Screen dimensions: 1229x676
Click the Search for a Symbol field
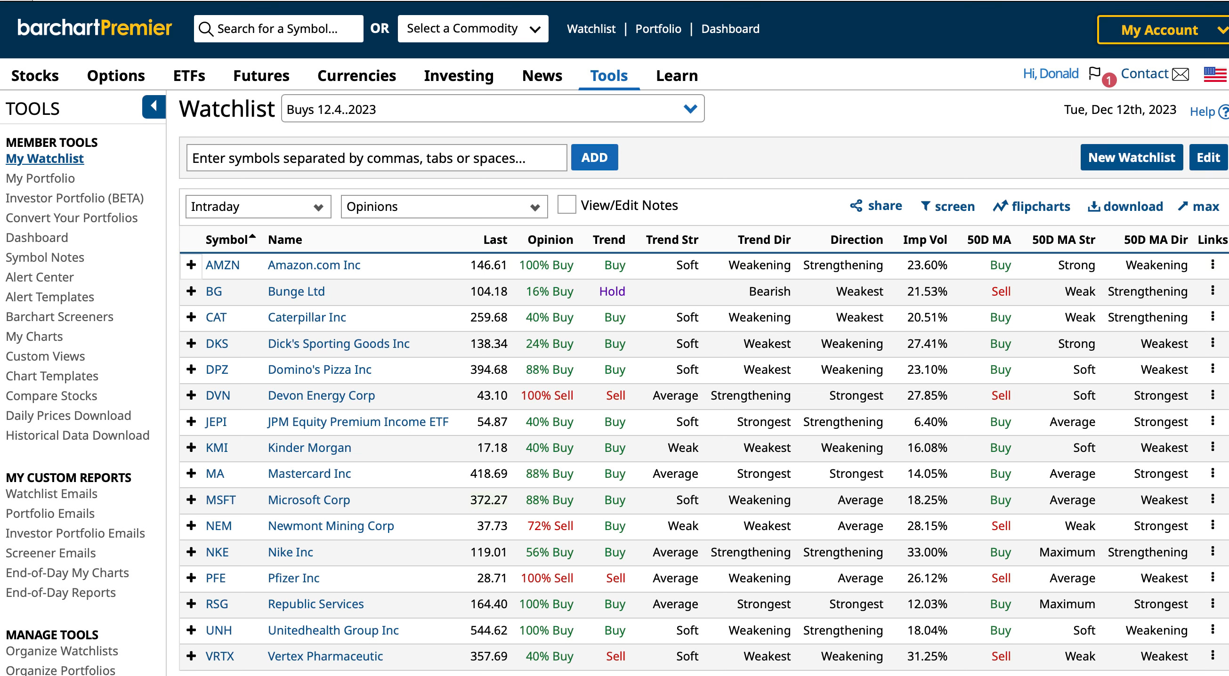tap(278, 29)
